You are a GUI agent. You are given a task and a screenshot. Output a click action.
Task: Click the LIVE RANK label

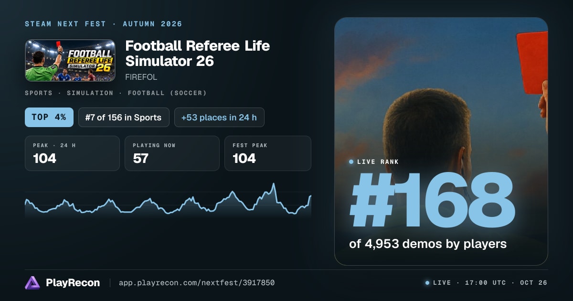[378, 162]
